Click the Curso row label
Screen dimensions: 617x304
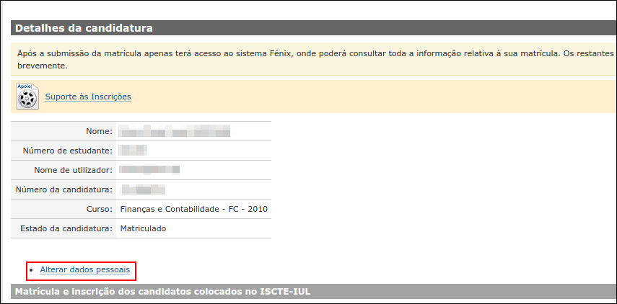click(100, 209)
